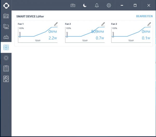Open the system monitoring dashboard sidebar icon
Image resolution: width=156 pixels, height=137 pixels.
coord(6,16)
